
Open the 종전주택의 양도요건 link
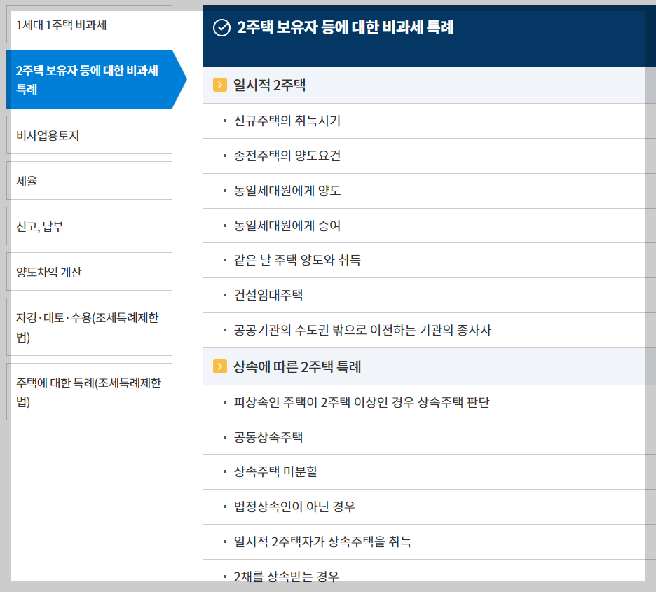click(x=287, y=156)
